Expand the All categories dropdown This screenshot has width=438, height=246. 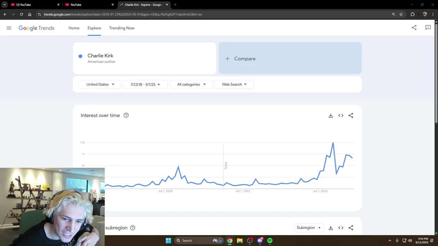pyautogui.click(x=191, y=84)
